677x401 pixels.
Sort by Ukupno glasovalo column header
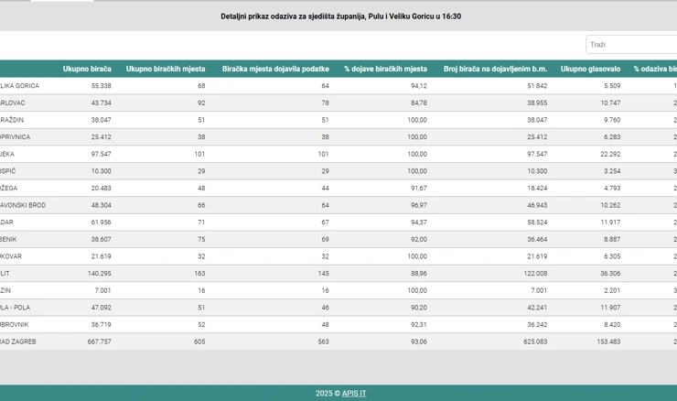pos(590,69)
